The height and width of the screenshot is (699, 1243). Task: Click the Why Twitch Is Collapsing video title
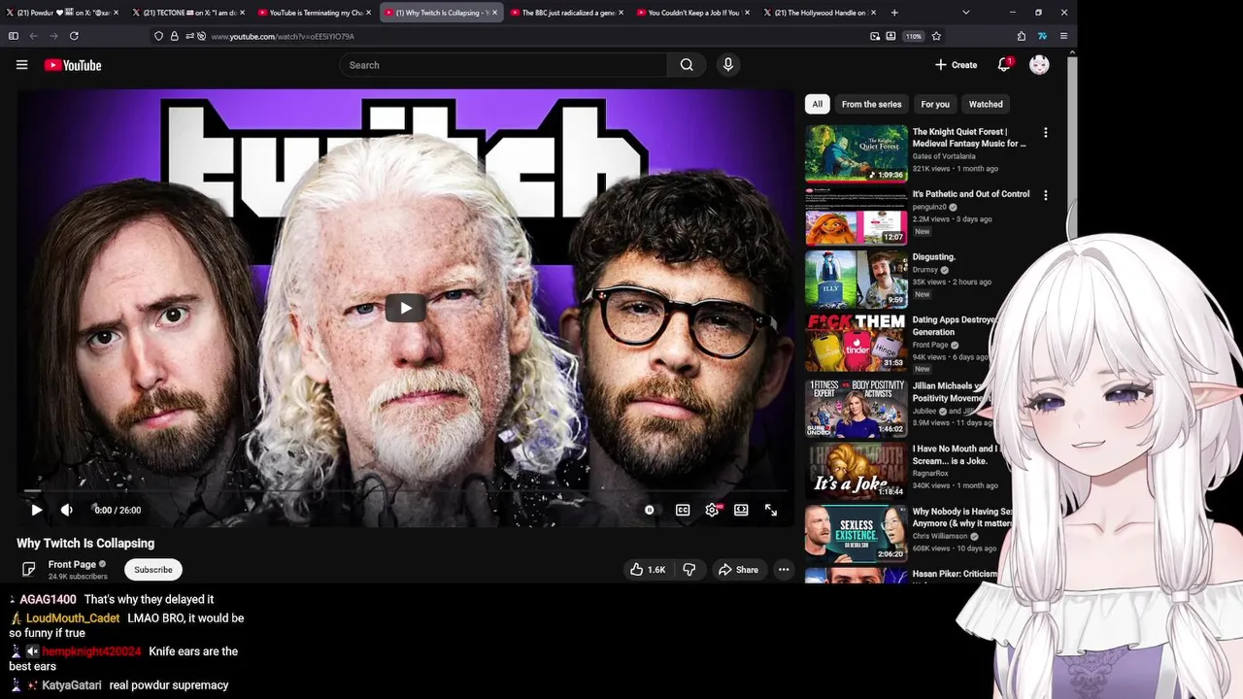(x=85, y=543)
